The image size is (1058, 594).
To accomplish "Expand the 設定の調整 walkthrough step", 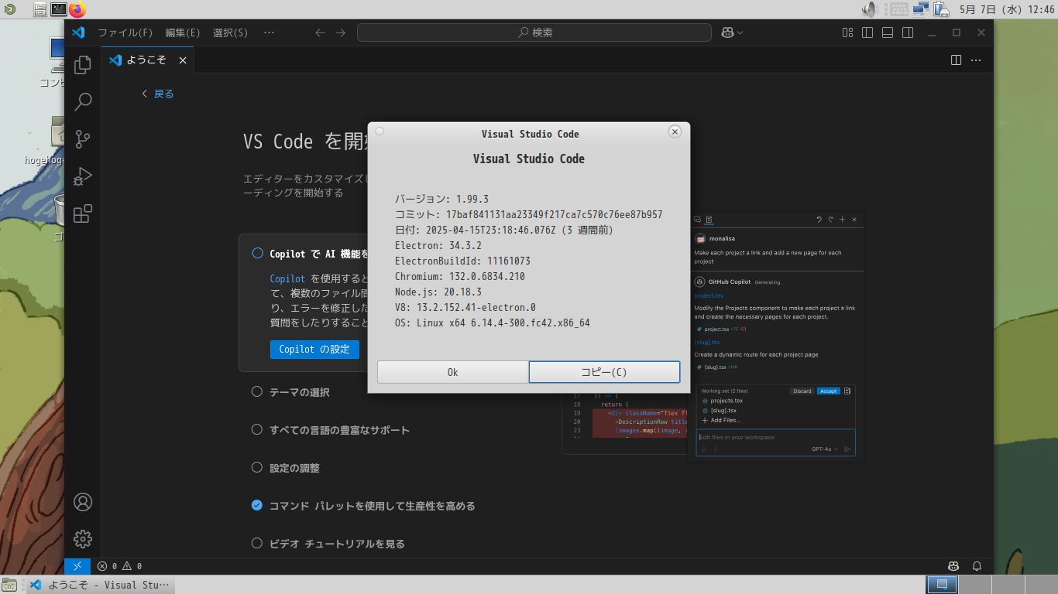I will [x=294, y=468].
